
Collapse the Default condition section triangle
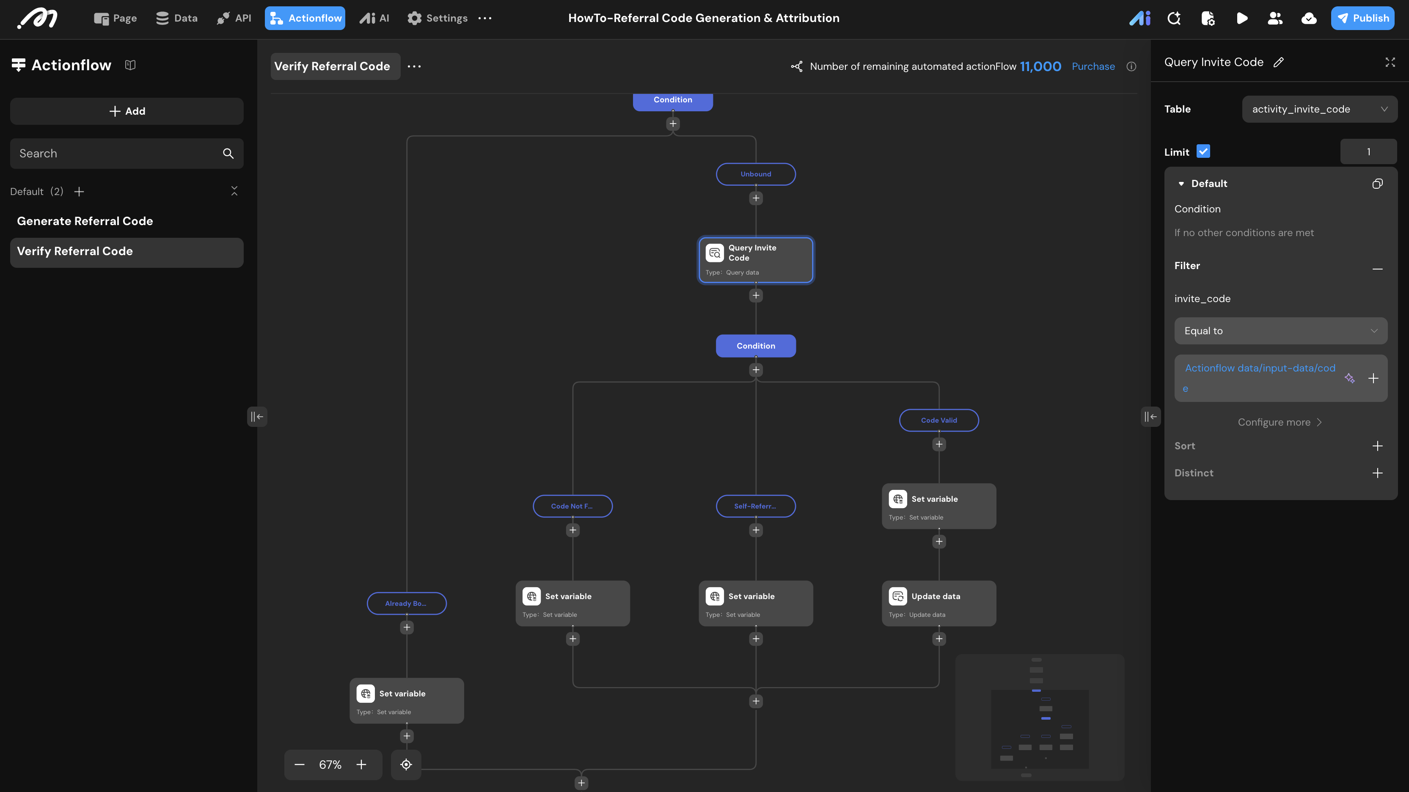click(1181, 184)
